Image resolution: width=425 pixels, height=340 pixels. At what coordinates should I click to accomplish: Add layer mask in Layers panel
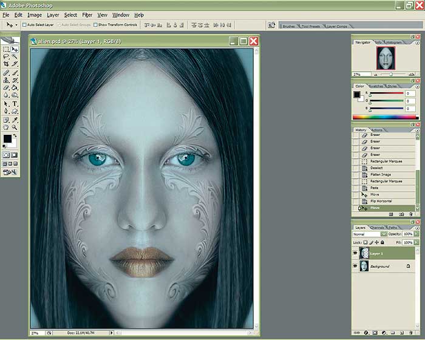[375, 333]
